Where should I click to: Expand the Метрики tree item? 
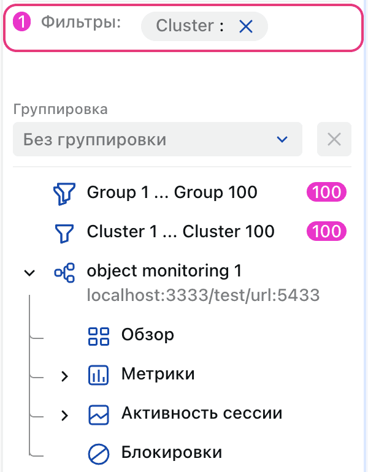(x=65, y=376)
